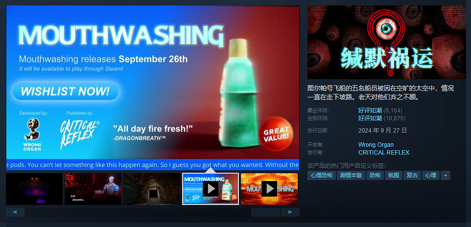This screenshot has width=471, height=227.
Task: Click the right arrow of the thumbnail strip
Action: tap(290, 212)
